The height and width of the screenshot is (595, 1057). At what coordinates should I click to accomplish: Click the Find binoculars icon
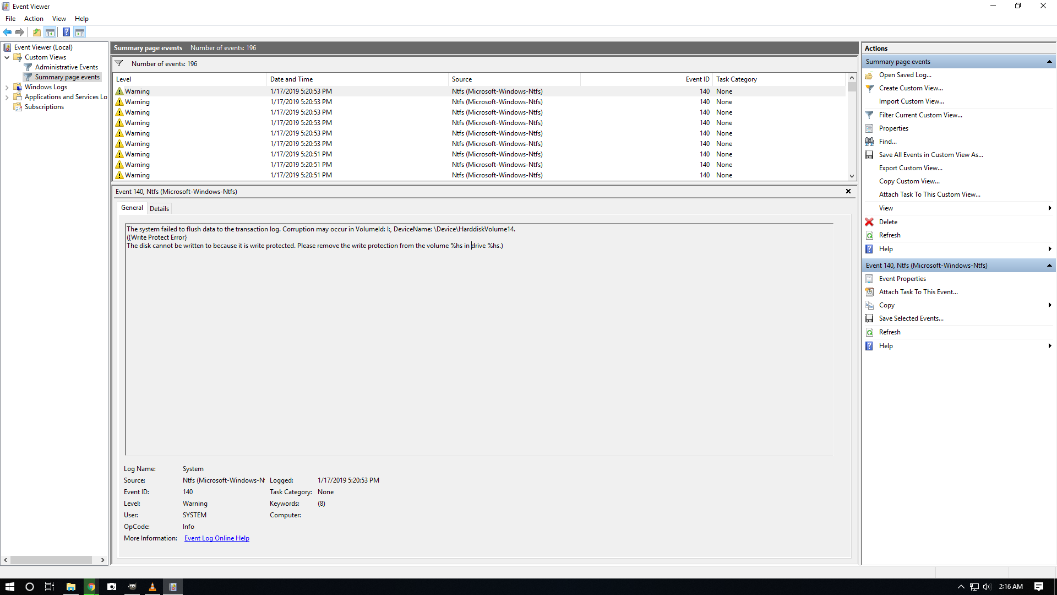click(x=869, y=142)
